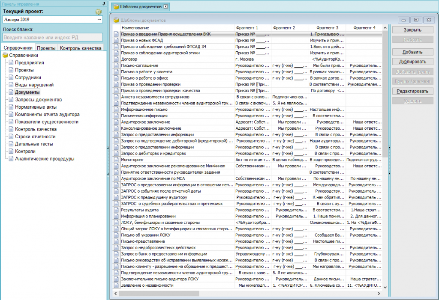Screen dimensions: 439x300
Task: Select the Шаблоны документов document tab
Action: (141, 7)
